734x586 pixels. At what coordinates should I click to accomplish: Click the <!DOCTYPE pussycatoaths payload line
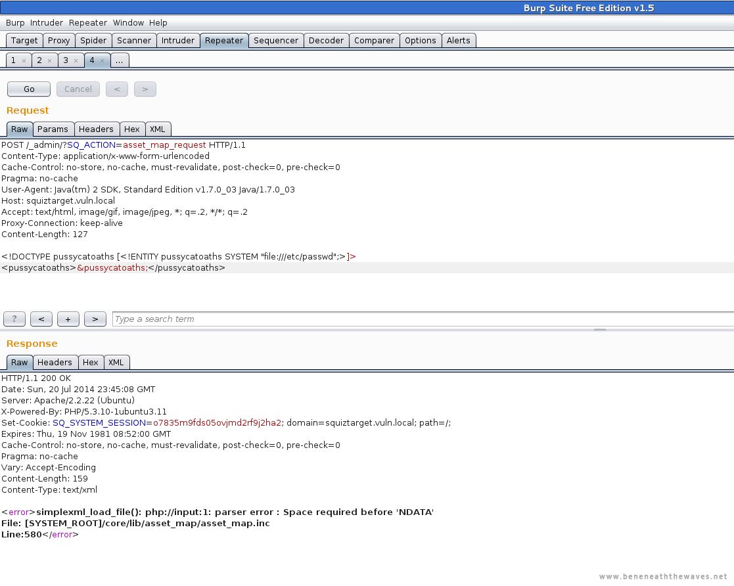(178, 256)
